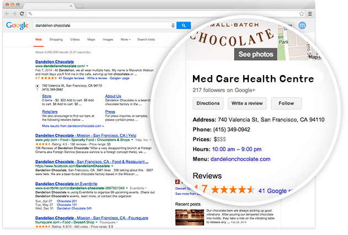348x235 pixels.
Task: Click Med Care Health Centre heading
Action: coord(253,79)
